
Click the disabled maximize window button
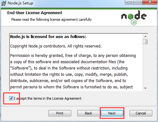[138, 2]
